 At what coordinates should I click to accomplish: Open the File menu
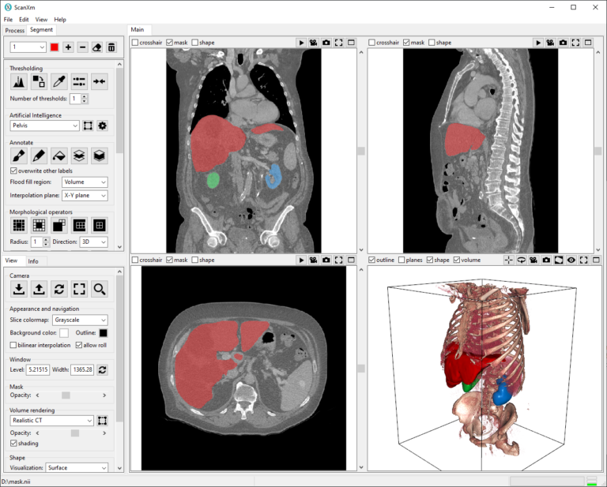point(8,19)
